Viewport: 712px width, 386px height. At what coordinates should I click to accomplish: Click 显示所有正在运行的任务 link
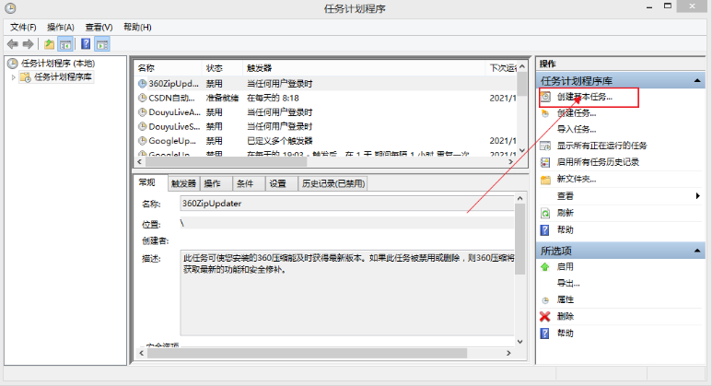coord(602,146)
